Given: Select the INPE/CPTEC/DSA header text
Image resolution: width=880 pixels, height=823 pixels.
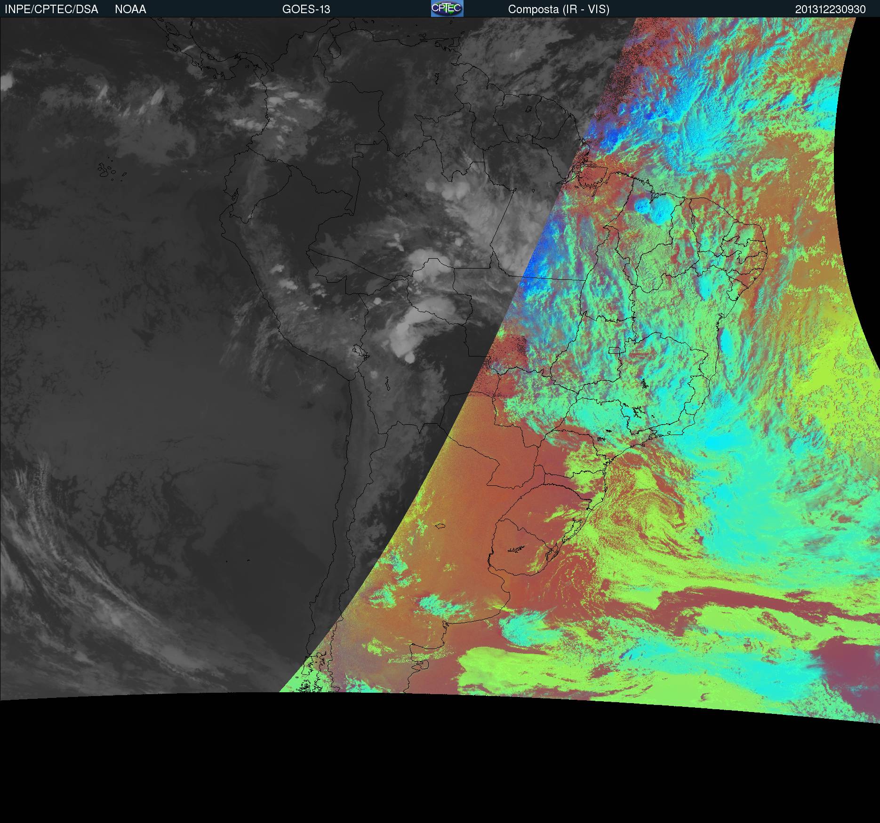Looking at the screenshot, I should pyautogui.click(x=51, y=9).
